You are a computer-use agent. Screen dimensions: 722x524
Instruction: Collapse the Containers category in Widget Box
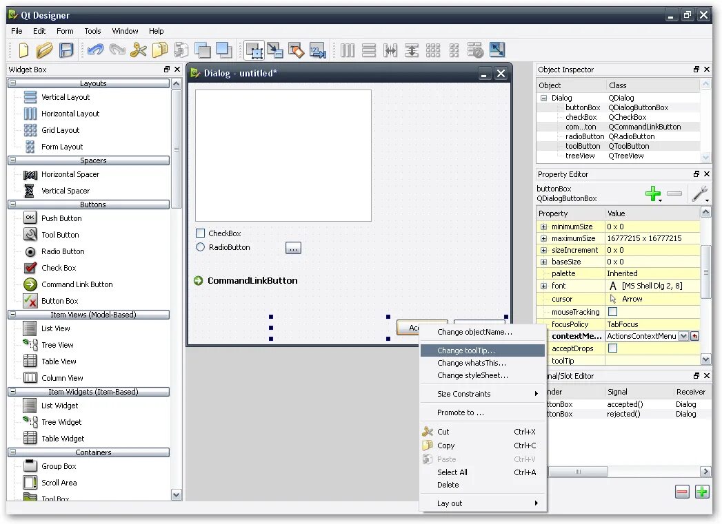click(x=12, y=452)
